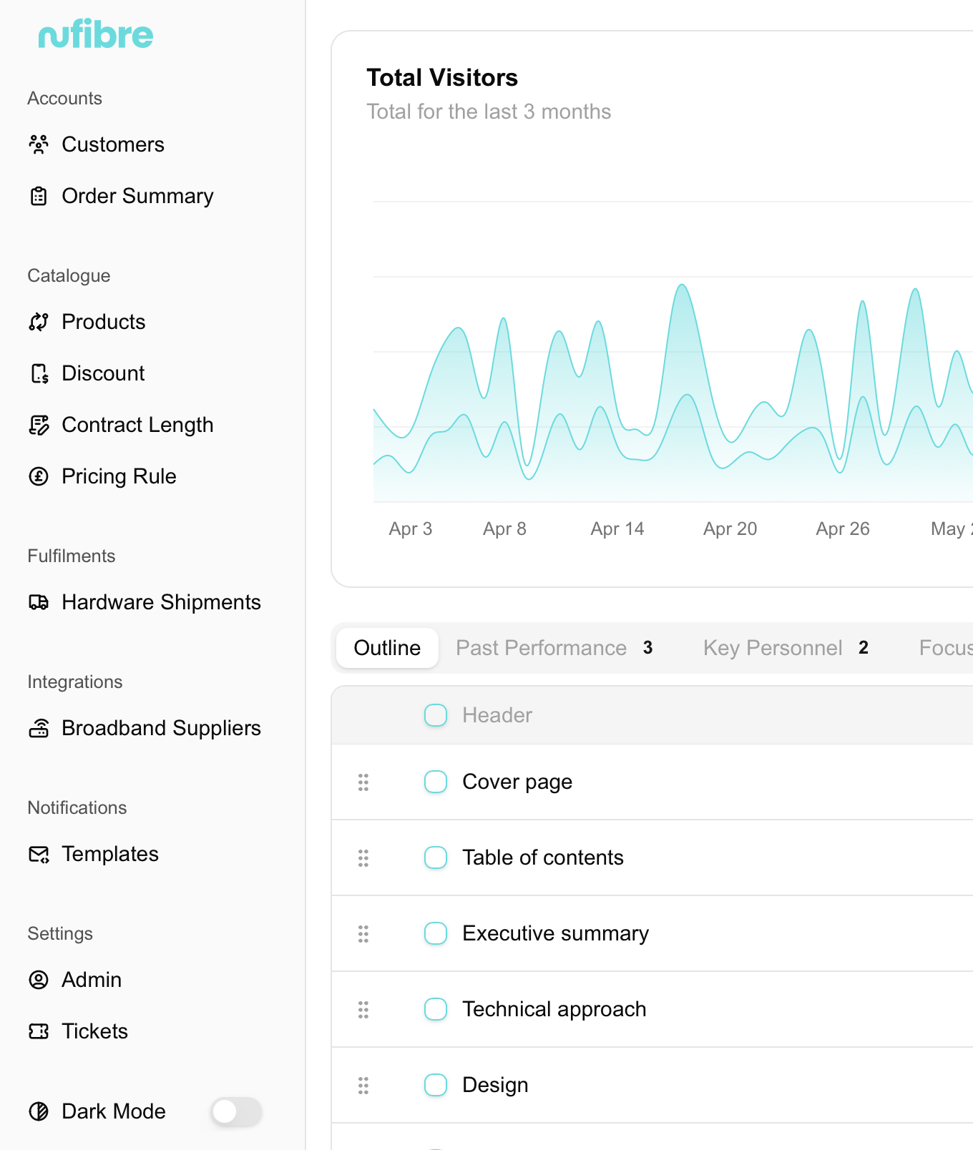
Task: Click the Discount tag icon
Action: point(39,373)
